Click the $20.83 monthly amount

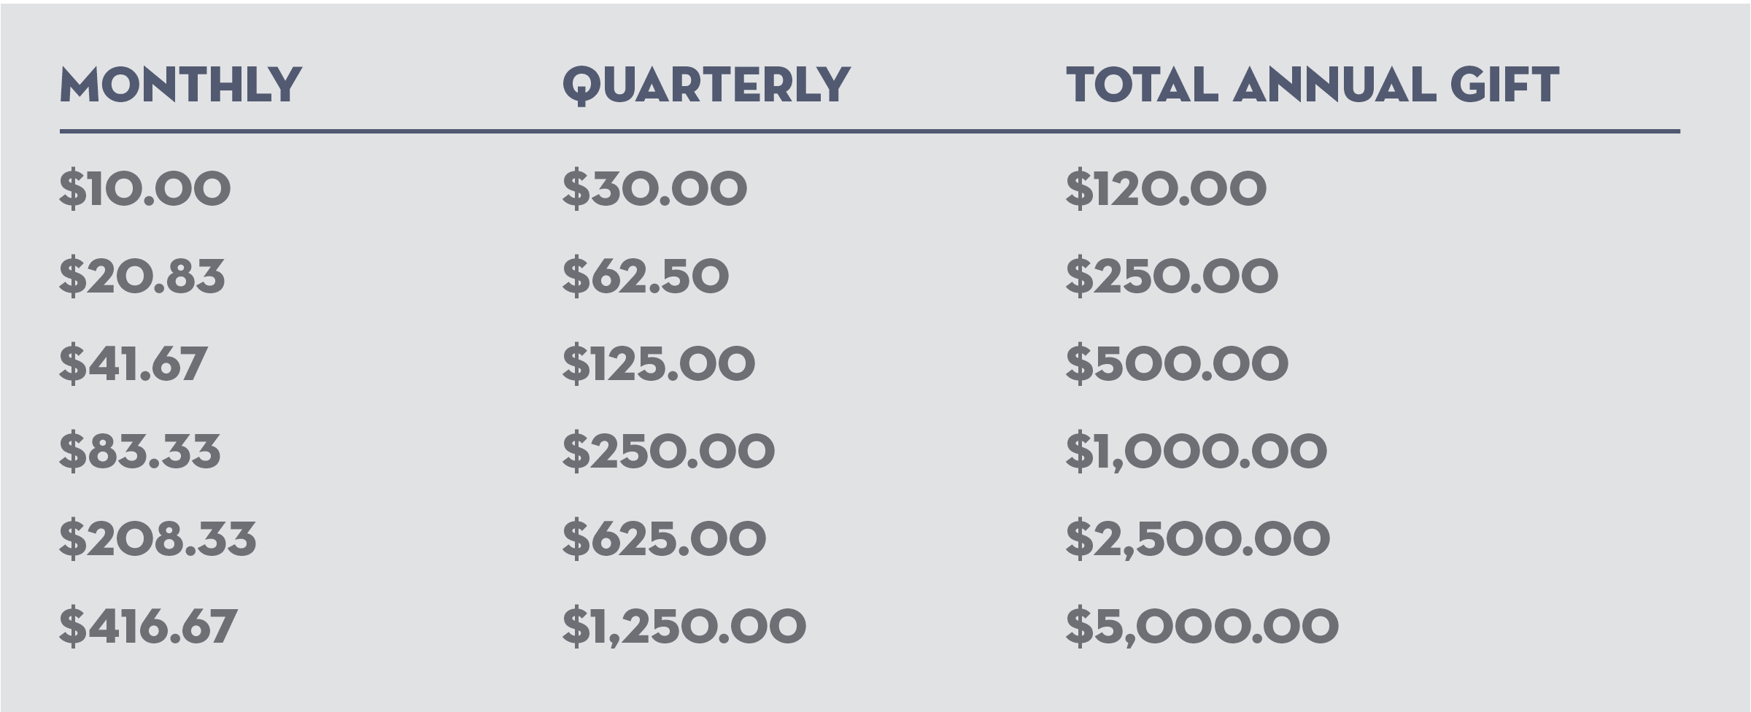click(x=142, y=276)
